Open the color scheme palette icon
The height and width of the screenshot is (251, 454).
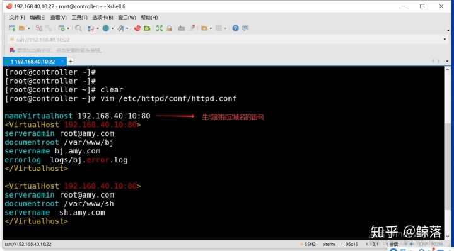[91, 28]
